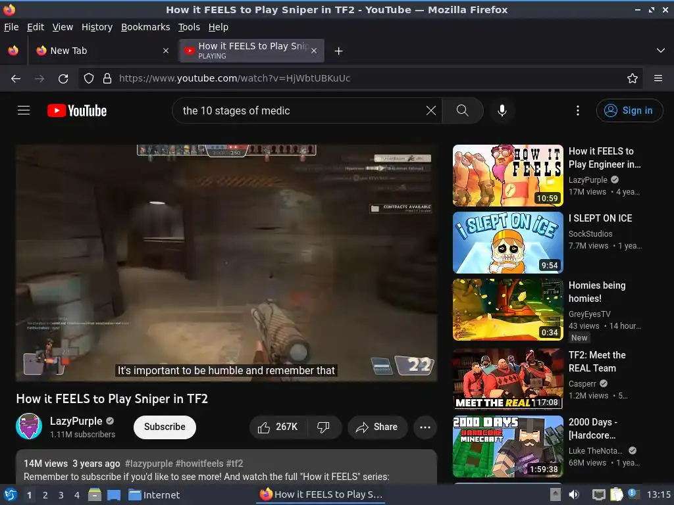Go to the YouTube home logo
Viewport: 674px width, 505px height.
77,110
